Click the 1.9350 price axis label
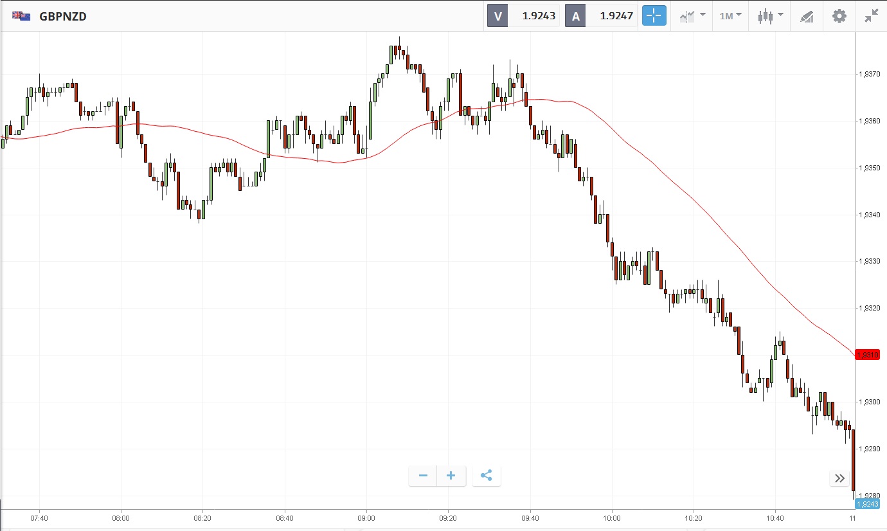This screenshot has width=887, height=531. 870,168
